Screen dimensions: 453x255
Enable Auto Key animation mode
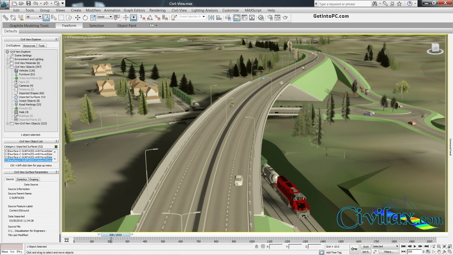(x=366, y=247)
